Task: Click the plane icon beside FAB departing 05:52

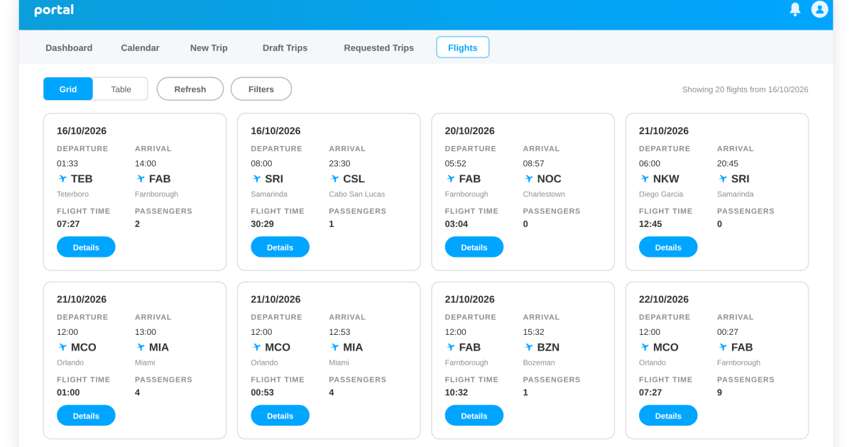Action: pos(450,179)
